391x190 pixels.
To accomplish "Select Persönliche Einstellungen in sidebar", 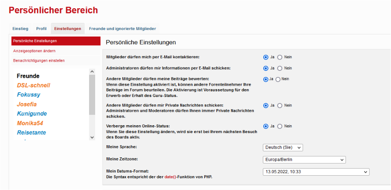I will (x=35, y=41).
